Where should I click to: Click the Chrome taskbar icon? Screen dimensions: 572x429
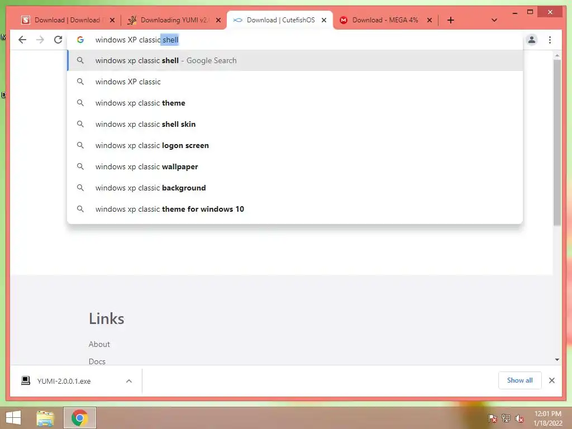80,418
